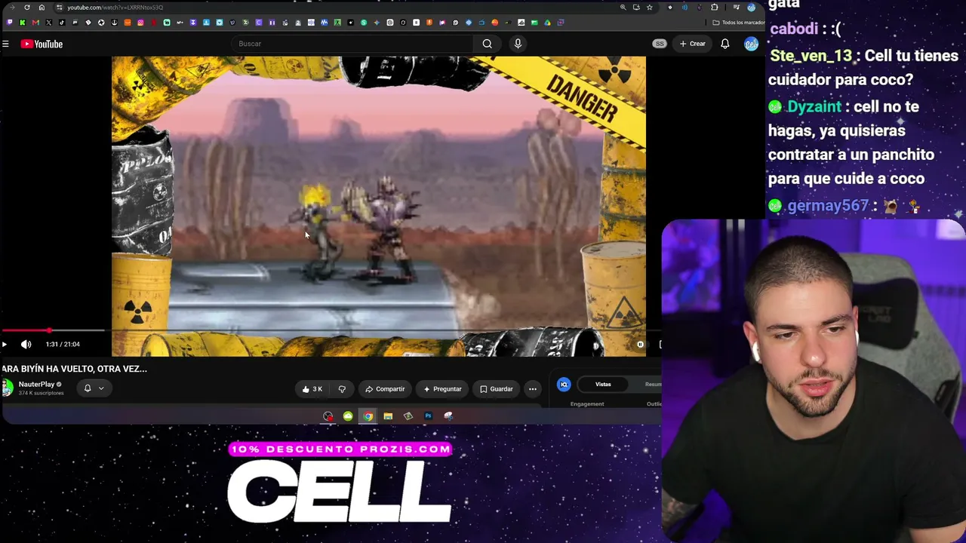The height and width of the screenshot is (543, 966).
Task: Open the Engagement tab
Action: 587,404
